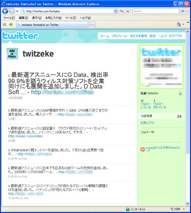This screenshot has height=213, width=191.
Task: Click the Home page toolbar icon
Action: point(179,24)
